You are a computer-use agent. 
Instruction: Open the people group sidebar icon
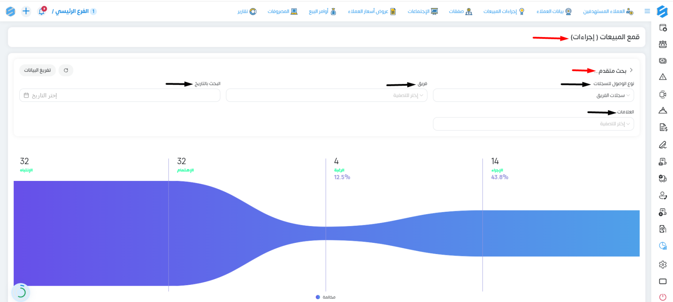pos(663,44)
